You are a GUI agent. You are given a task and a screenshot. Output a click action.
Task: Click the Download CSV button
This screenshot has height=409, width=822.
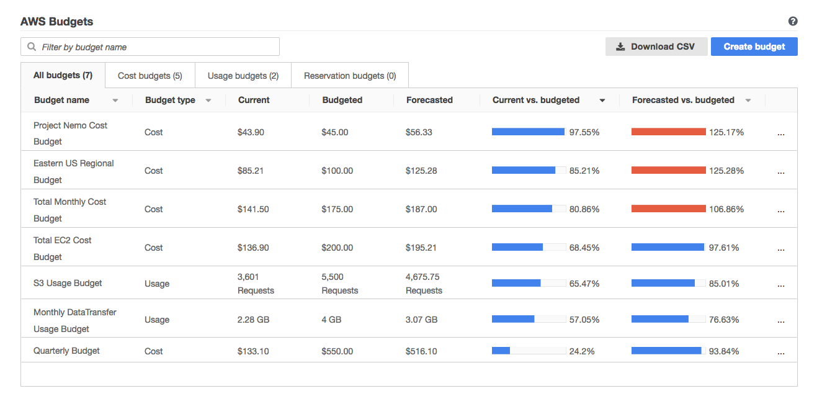pyautogui.click(x=656, y=47)
